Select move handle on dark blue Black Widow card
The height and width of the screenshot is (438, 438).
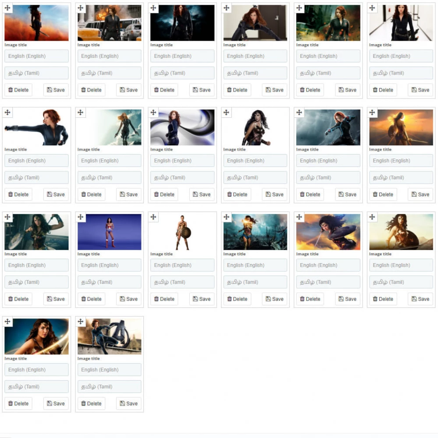tap(153, 8)
